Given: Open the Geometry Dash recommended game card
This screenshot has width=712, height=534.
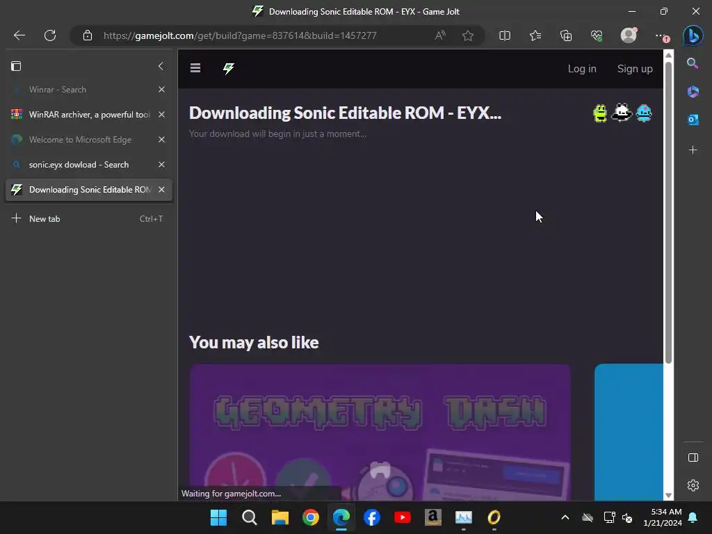Looking at the screenshot, I should click(380, 432).
